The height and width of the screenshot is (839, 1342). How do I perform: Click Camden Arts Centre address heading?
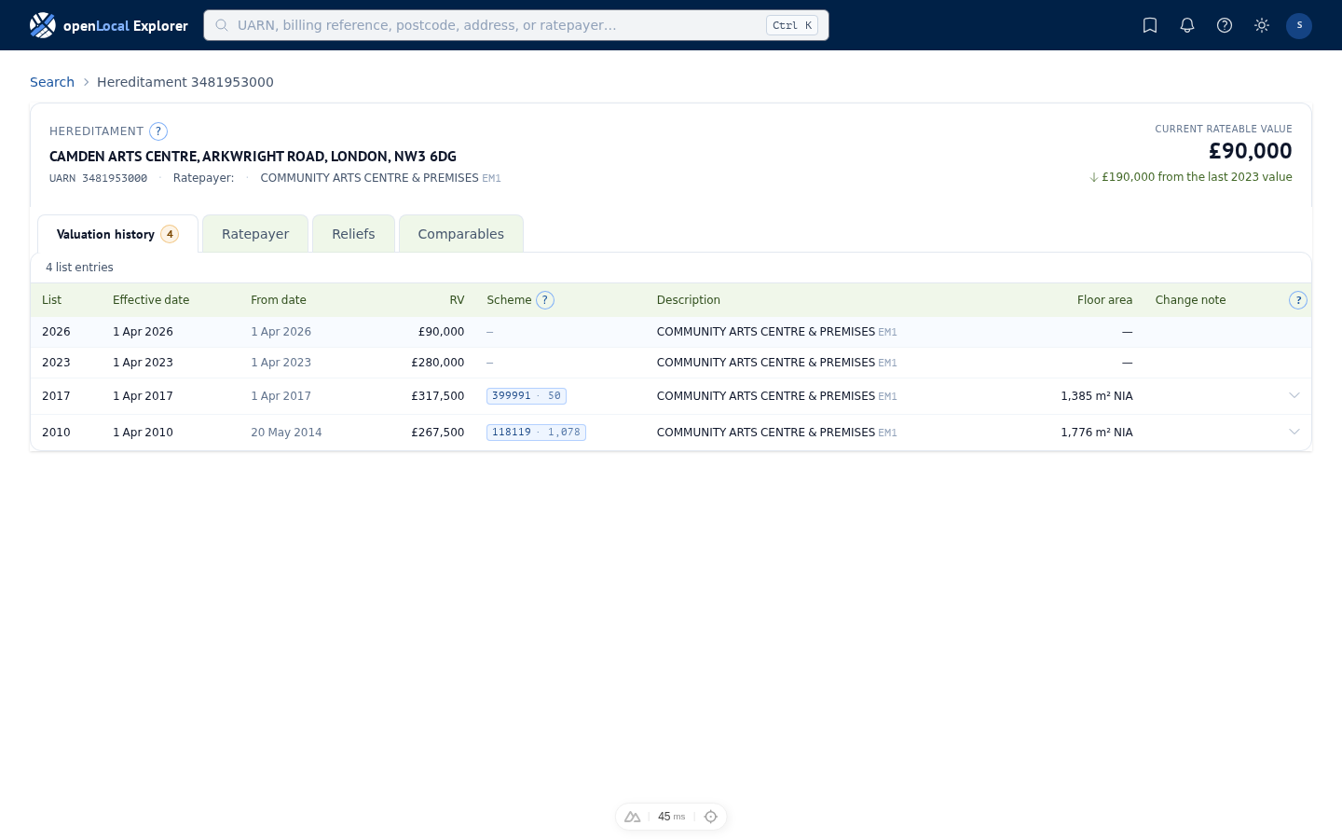click(253, 157)
